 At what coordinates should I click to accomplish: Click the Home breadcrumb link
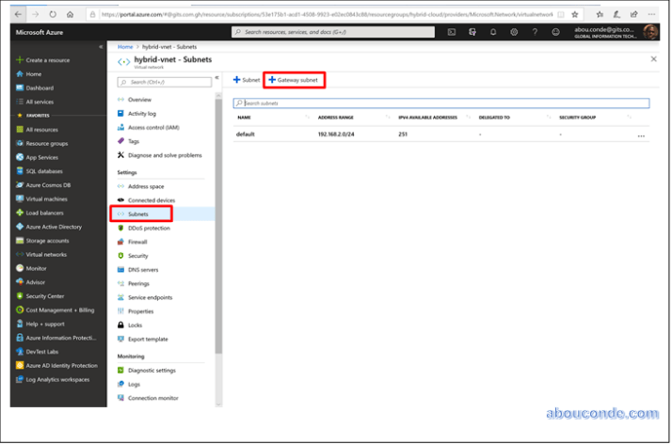(x=124, y=46)
